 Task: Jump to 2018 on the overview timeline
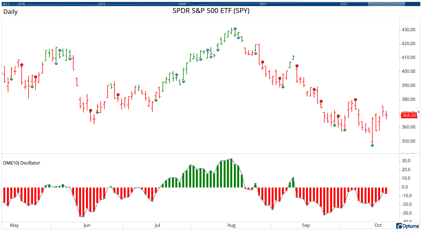click(21, 4)
